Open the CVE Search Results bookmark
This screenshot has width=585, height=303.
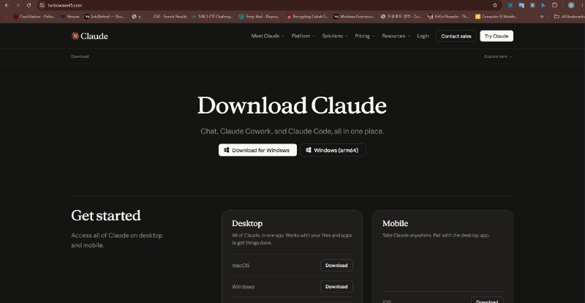(x=167, y=16)
